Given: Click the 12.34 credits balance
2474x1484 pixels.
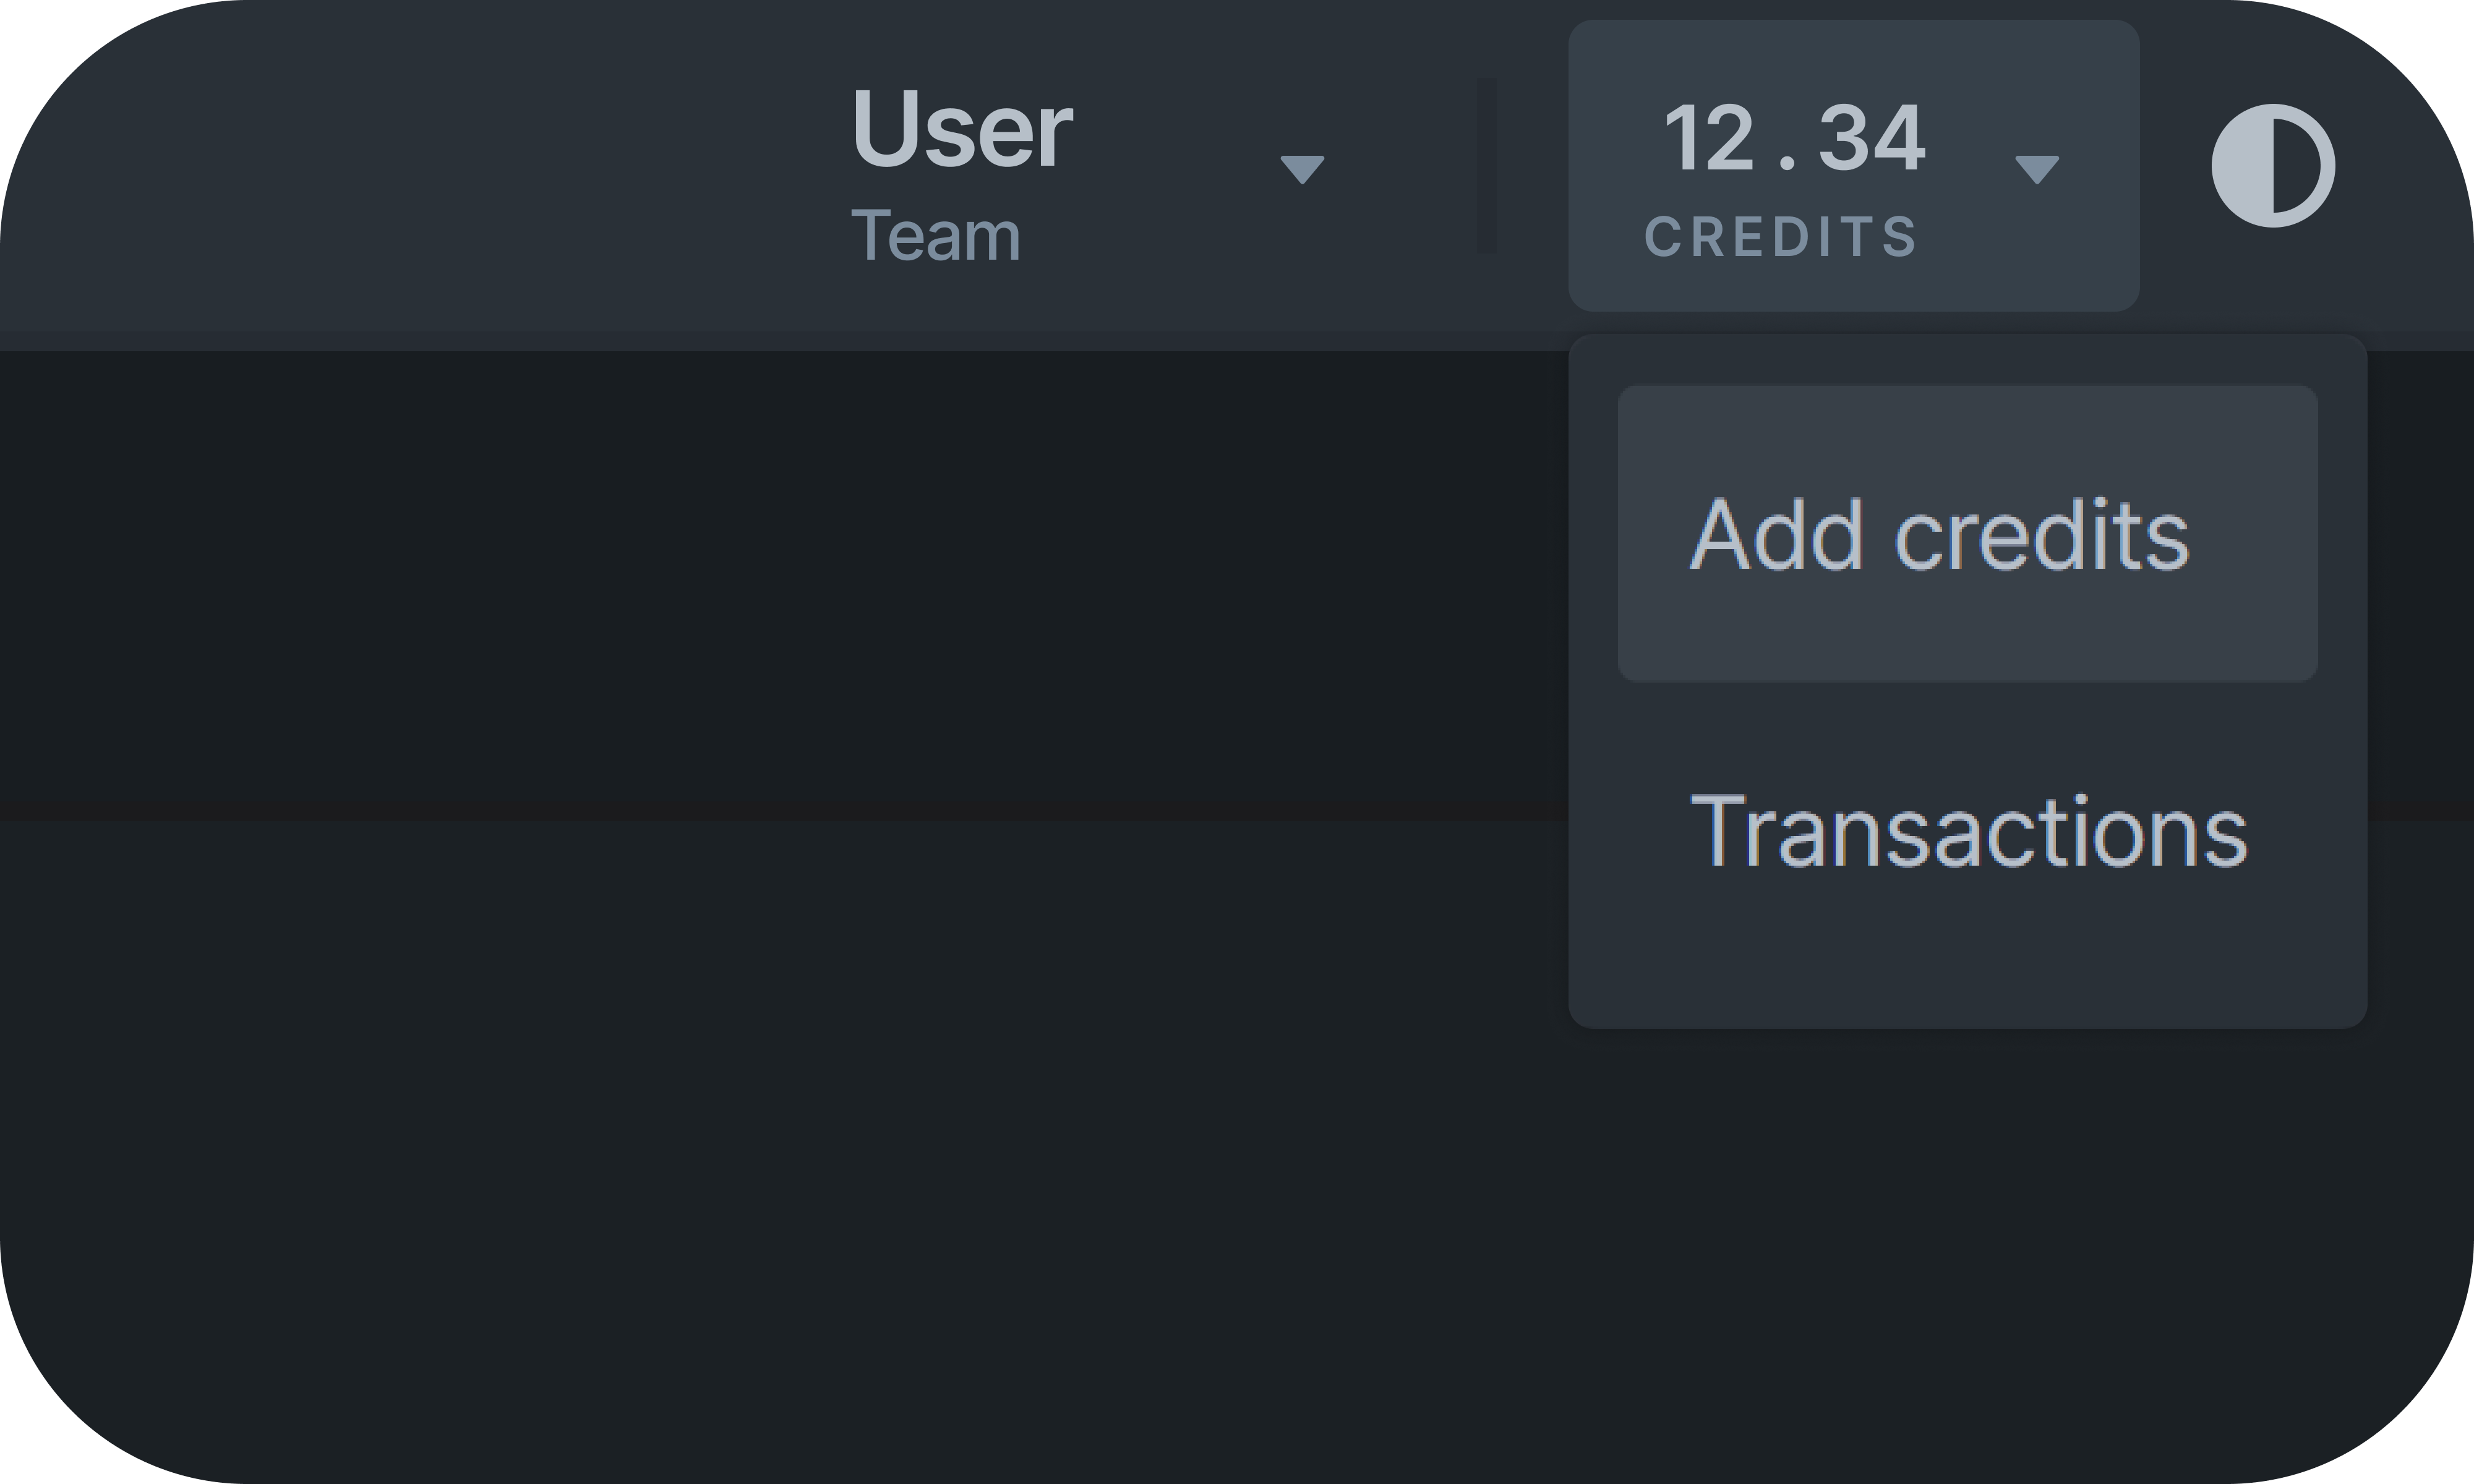Looking at the screenshot, I should pos(1794,138).
